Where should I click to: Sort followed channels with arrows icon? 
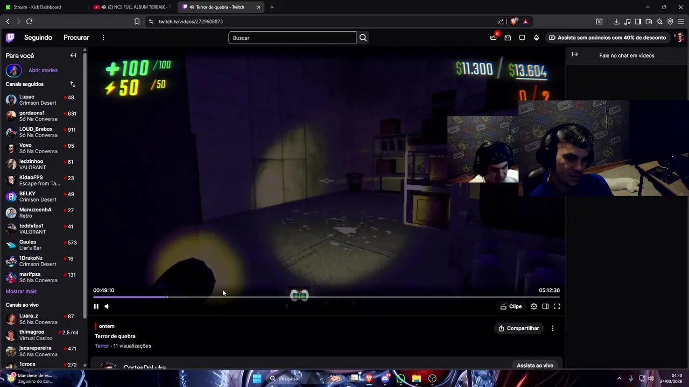click(x=73, y=84)
